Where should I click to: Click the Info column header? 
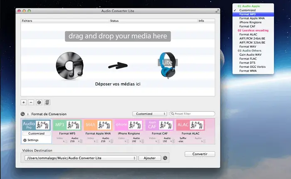point(206,21)
